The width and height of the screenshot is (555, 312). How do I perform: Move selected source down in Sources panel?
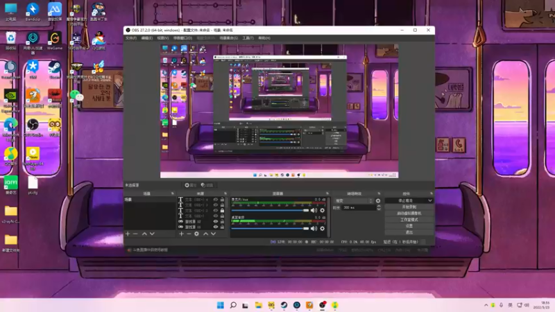click(214, 234)
